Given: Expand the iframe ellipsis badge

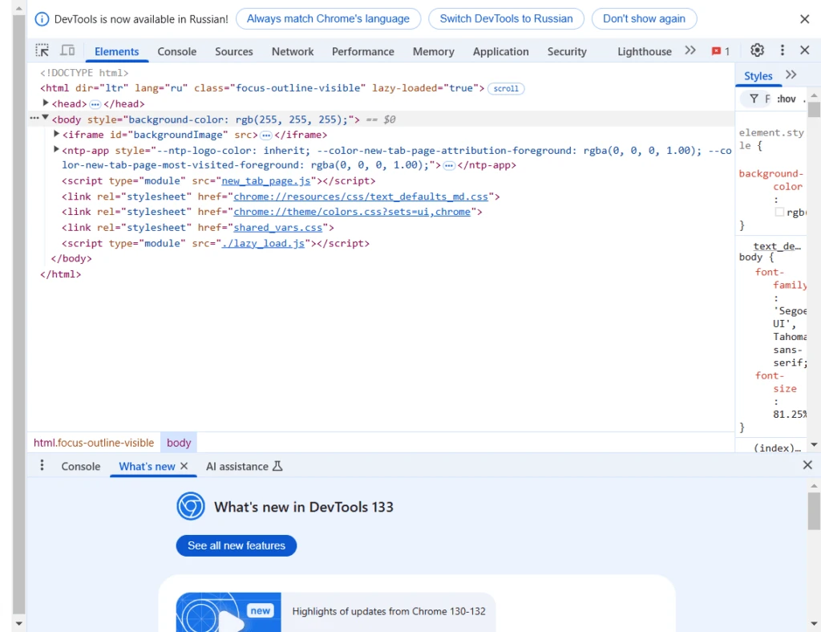Looking at the screenshot, I should (x=266, y=136).
